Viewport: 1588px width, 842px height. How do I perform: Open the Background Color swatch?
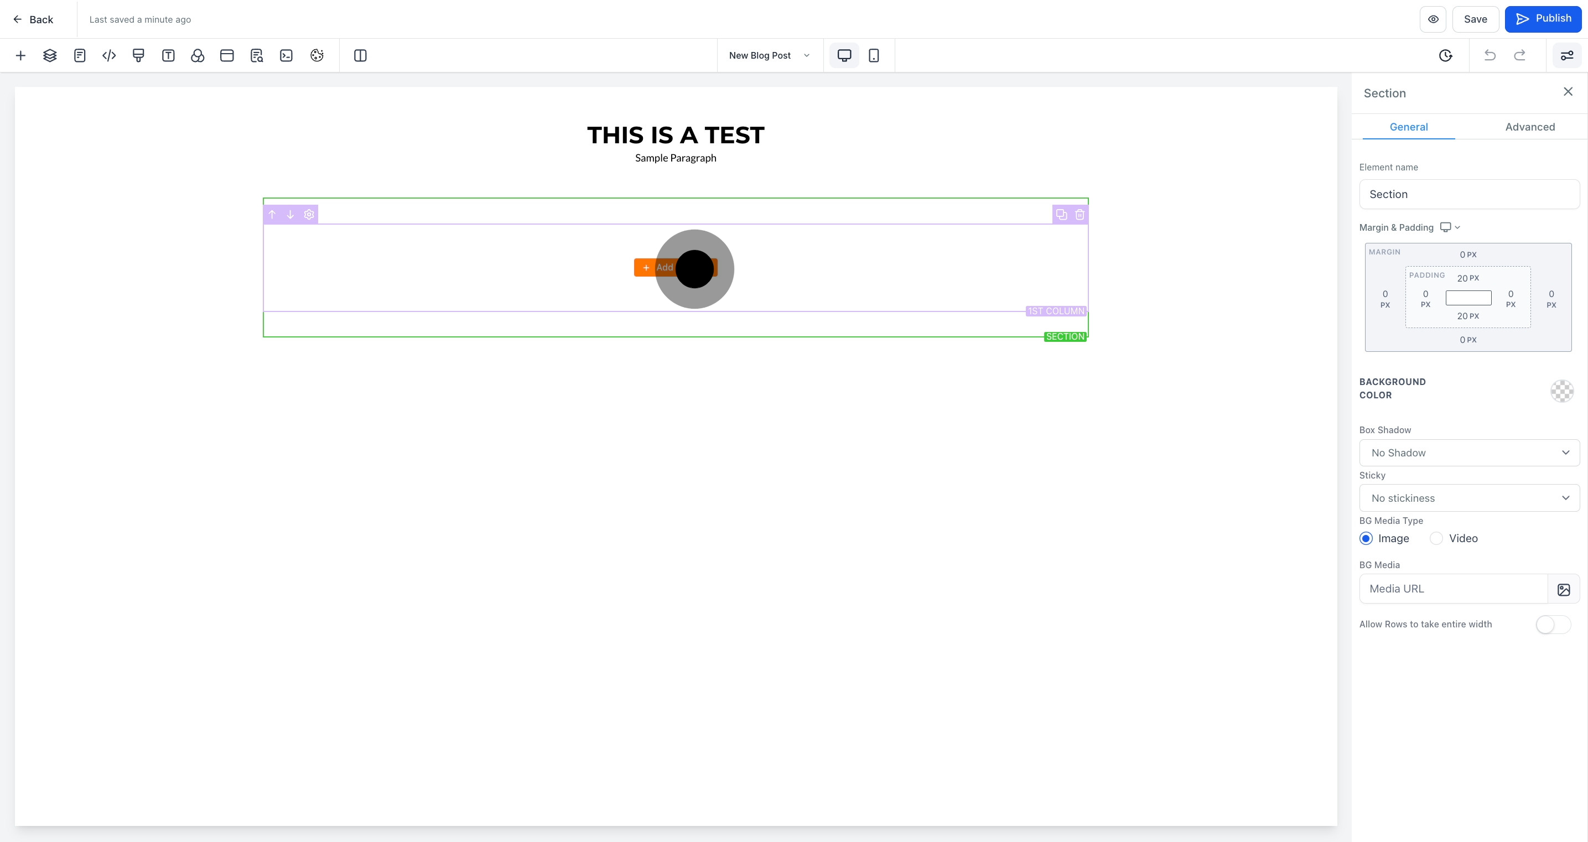pyautogui.click(x=1561, y=391)
